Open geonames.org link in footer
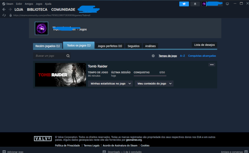249x153 pixels. 134,140
